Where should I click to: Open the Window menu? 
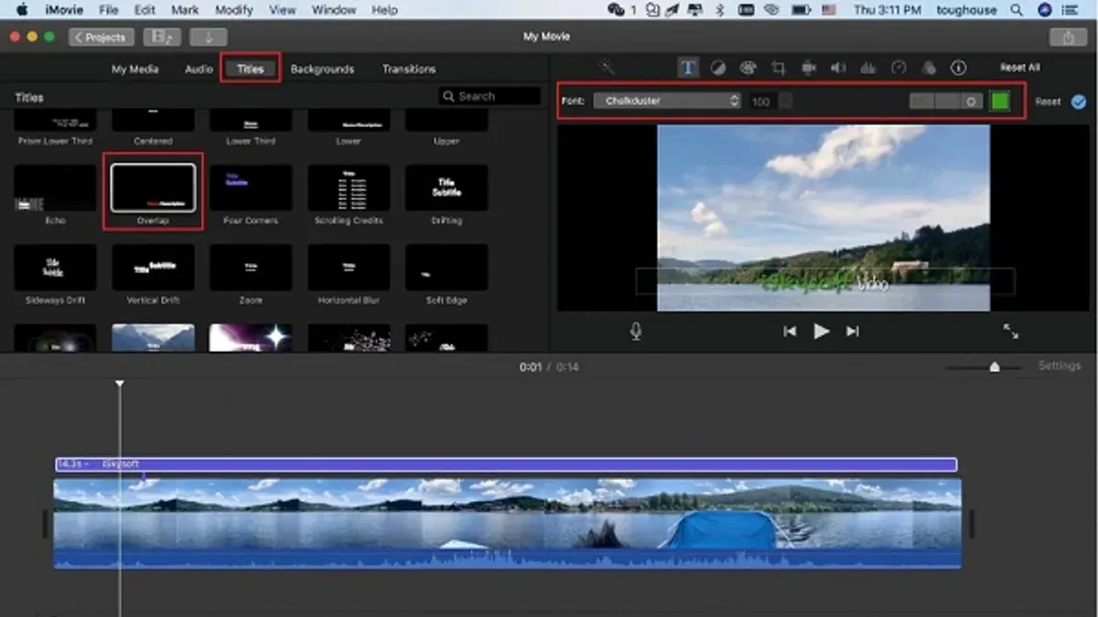334,10
